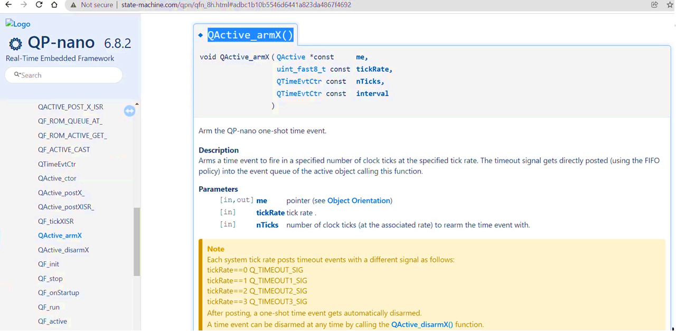Open QTimeEvtCtr in the sidebar
This screenshot has height=331, width=676.
(57, 164)
